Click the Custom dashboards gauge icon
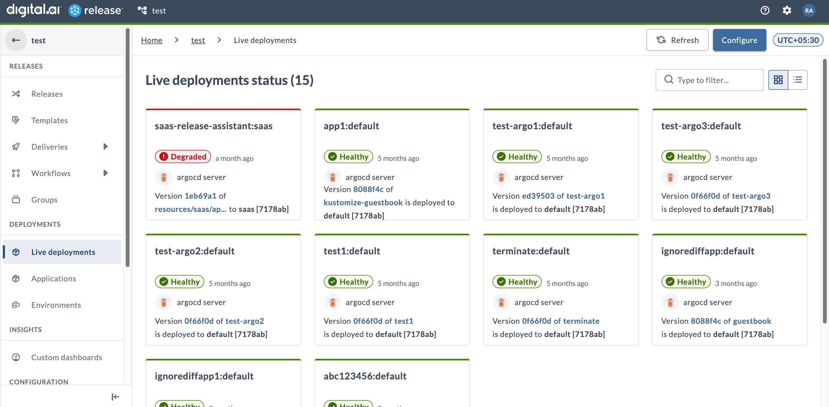Screen dimensions: 829x407 (x=16, y=357)
